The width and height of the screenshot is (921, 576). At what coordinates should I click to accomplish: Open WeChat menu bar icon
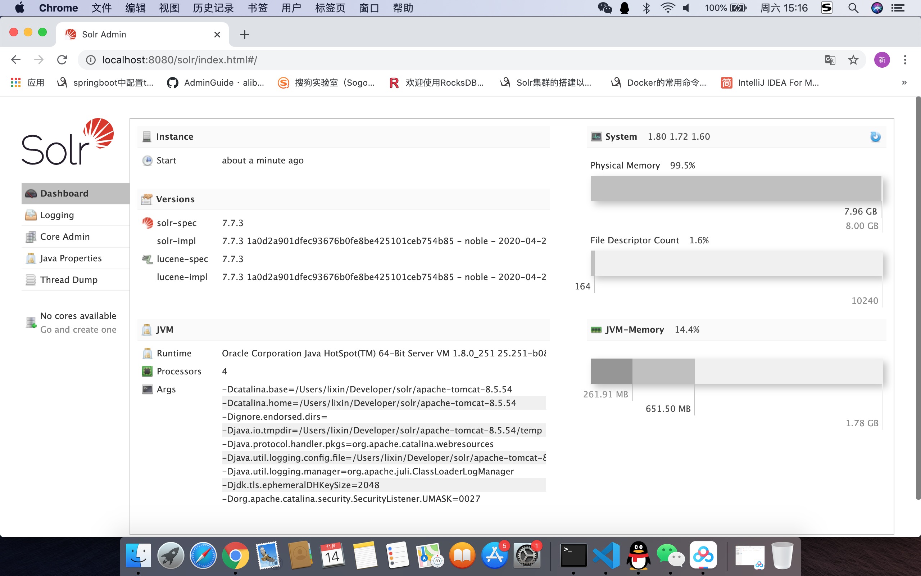[x=605, y=8]
